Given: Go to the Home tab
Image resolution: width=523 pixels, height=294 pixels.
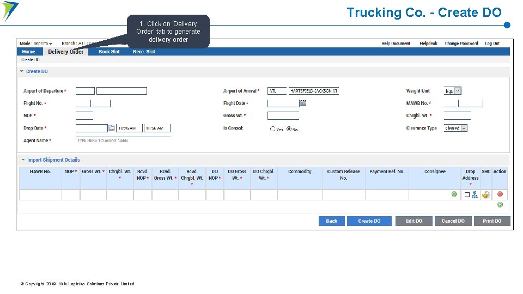Looking at the screenshot, I should [29, 52].
